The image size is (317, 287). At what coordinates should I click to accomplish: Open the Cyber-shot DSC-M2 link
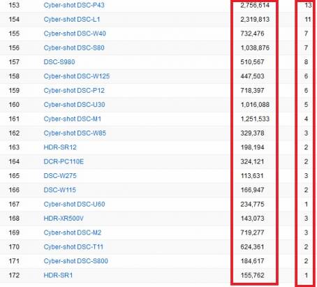coord(73,233)
